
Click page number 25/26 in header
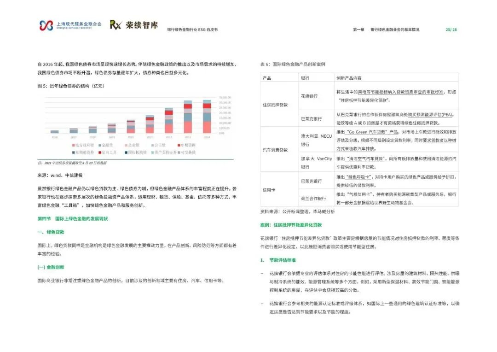pyautogui.click(x=451, y=29)
